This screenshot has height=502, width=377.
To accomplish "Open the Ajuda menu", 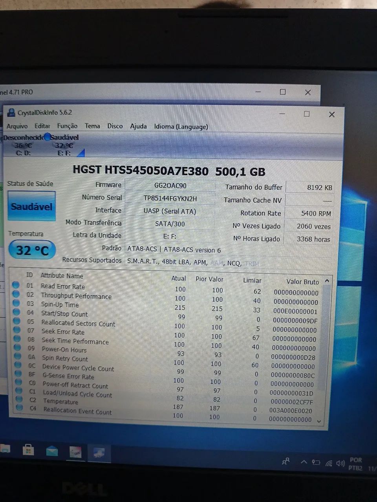I will click(x=138, y=126).
